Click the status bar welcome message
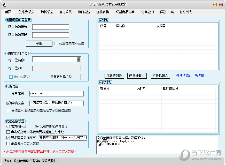 pyautogui.click(x=35, y=161)
